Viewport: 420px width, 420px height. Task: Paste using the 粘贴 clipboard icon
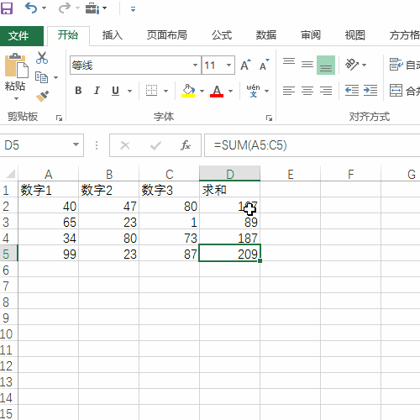(16, 66)
